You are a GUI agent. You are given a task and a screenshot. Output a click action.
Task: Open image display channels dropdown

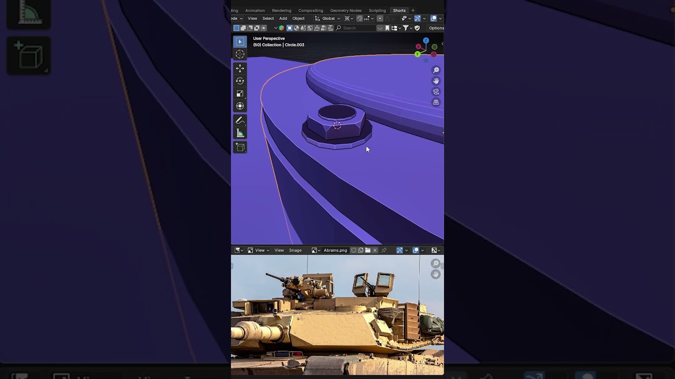(436, 251)
